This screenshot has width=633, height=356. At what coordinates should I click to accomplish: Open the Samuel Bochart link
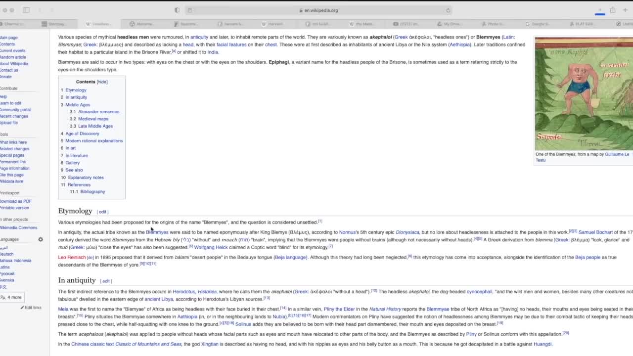(595, 232)
